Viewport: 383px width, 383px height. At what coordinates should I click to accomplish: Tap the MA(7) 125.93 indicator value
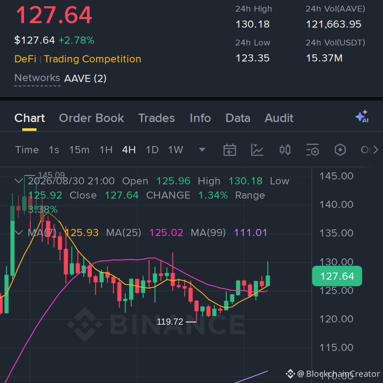tap(82, 233)
